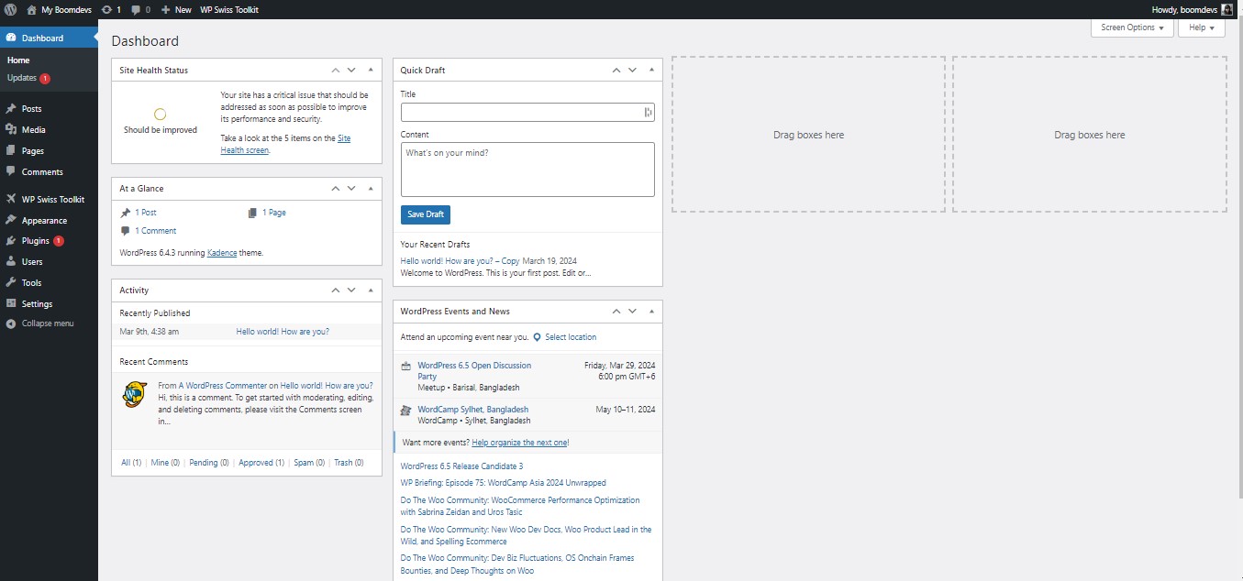Open WordCamp Sylhet, Bangladesh event link
This screenshot has height=581, width=1243.
pyautogui.click(x=472, y=410)
